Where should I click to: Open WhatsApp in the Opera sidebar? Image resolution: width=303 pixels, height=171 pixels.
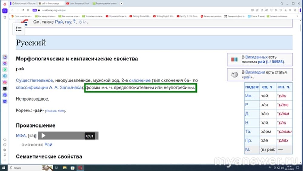5,70
